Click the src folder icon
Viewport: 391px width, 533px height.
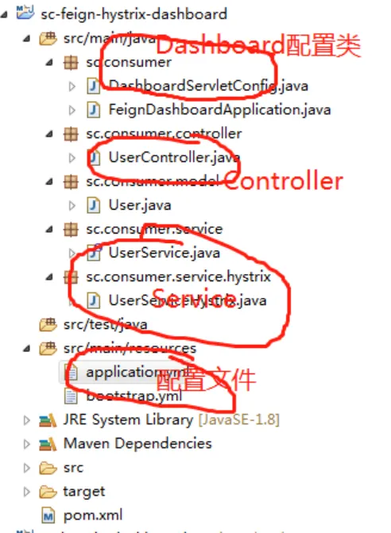(x=48, y=468)
